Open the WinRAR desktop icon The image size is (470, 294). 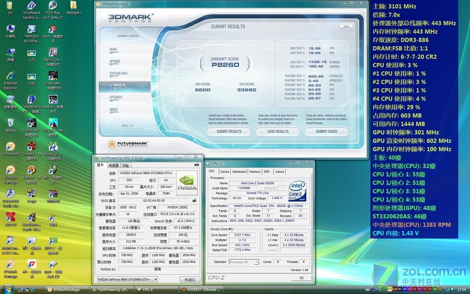point(53,196)
